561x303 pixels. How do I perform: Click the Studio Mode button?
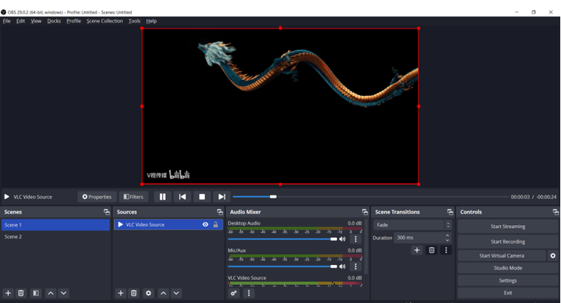point(508,268)
